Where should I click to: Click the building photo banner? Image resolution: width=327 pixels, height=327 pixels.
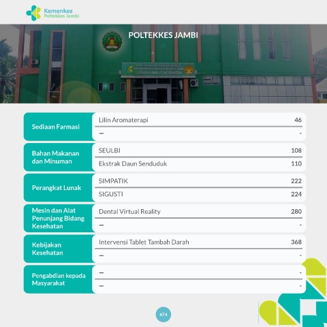pyautogui.click(x=163, y=64)
